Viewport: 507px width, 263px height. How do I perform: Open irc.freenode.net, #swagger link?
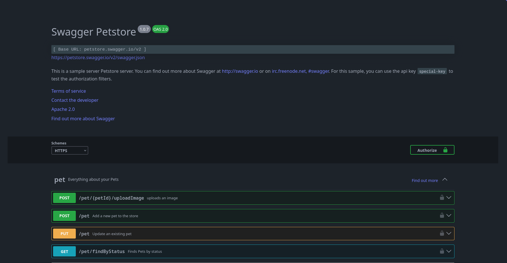pyautogui.click(x=300, y=71)
